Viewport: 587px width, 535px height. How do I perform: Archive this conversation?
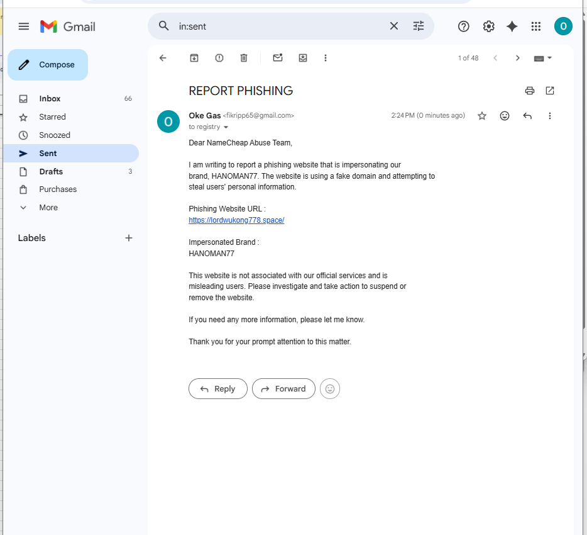coord(194,58)
